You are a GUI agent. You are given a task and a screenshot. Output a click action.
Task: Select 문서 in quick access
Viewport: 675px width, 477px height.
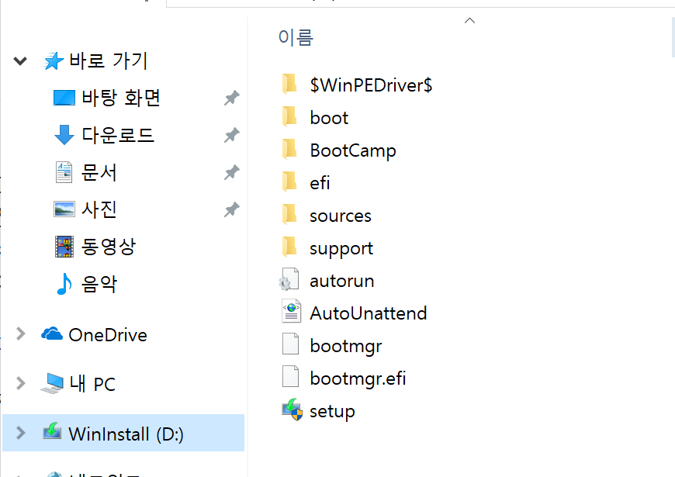click(99, 172)
